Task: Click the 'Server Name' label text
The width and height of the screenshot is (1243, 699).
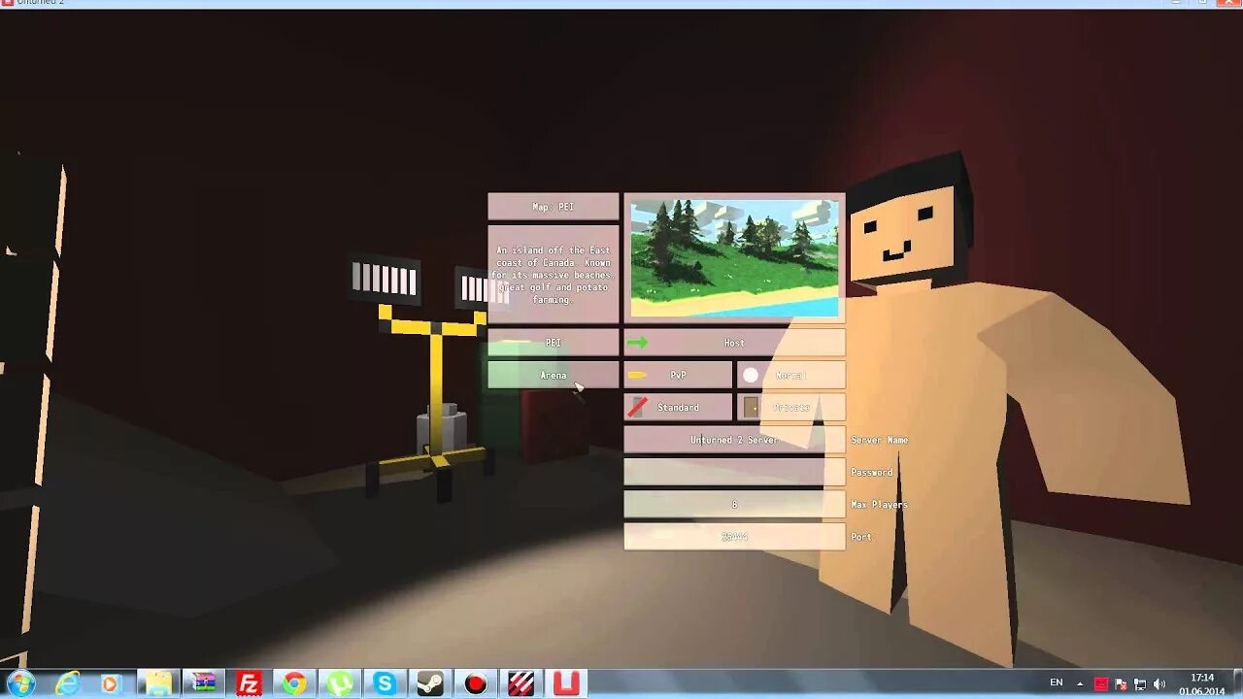Action: (x=879, y=440)
